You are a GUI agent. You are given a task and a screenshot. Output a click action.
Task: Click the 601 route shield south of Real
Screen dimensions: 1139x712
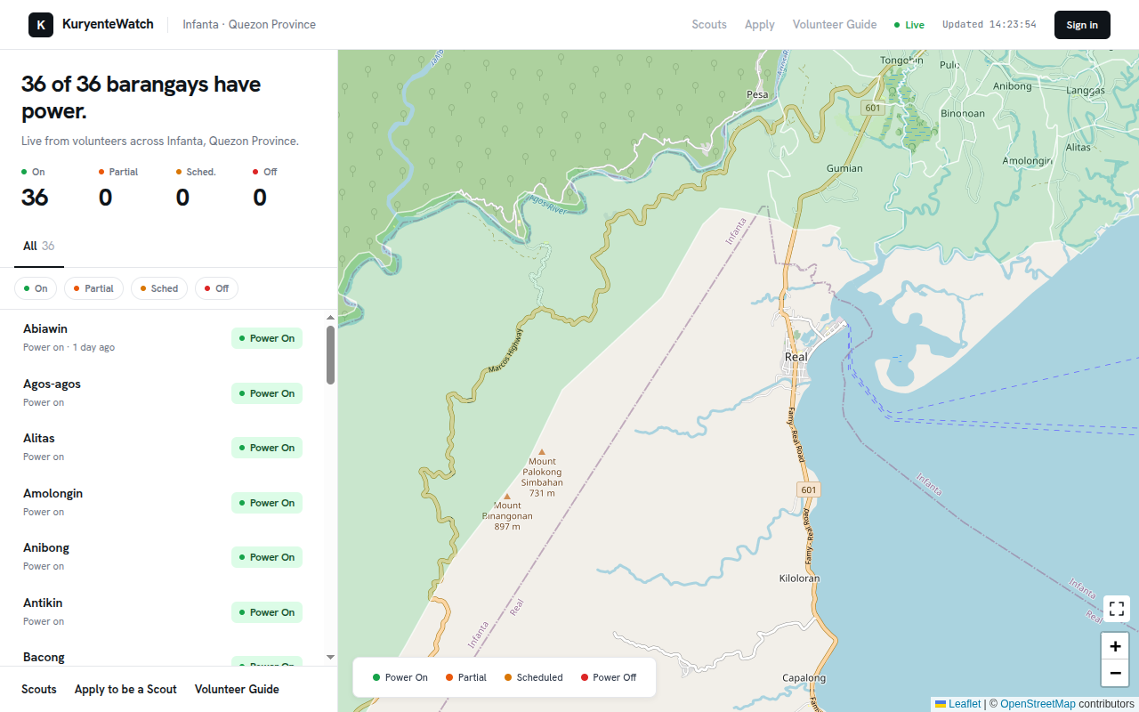pos(808,490)
